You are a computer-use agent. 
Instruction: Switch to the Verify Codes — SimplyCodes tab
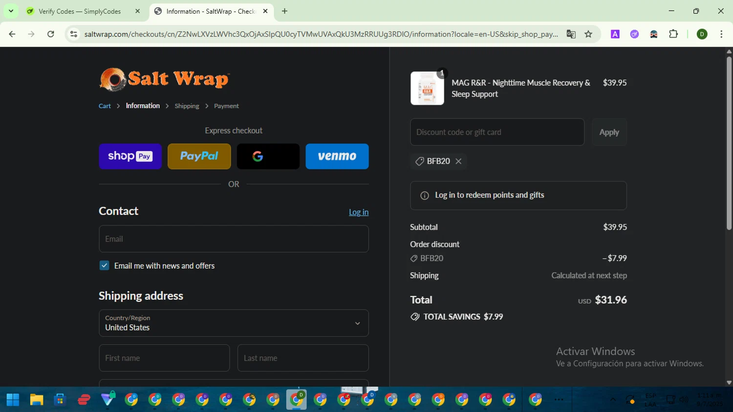pyautogui.click(x=80, y=11)
